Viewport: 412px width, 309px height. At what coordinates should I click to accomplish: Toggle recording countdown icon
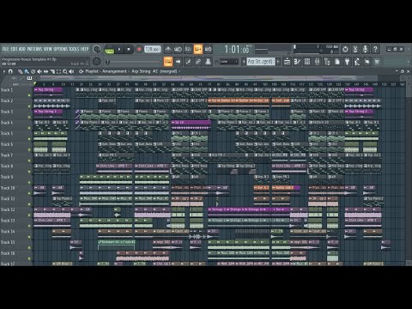[x=188, y=50]
